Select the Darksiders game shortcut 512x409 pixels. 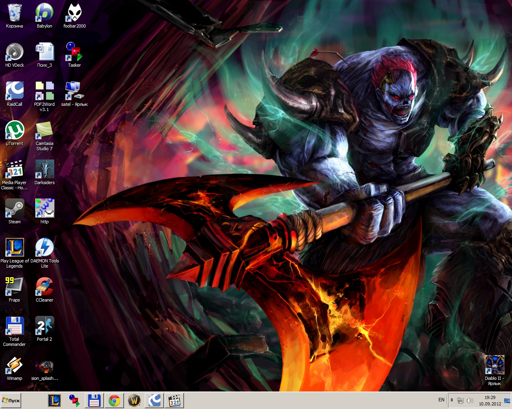pyautogui.click(x=44, y=173)
